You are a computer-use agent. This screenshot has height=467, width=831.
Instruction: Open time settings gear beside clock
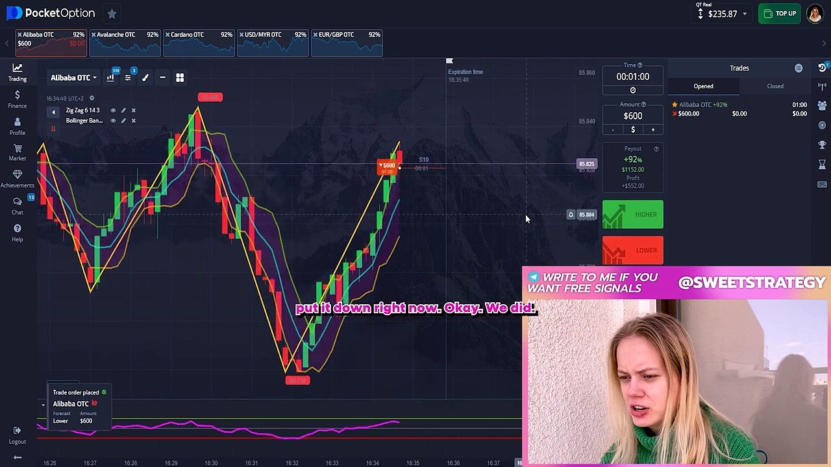pos(92,98)
